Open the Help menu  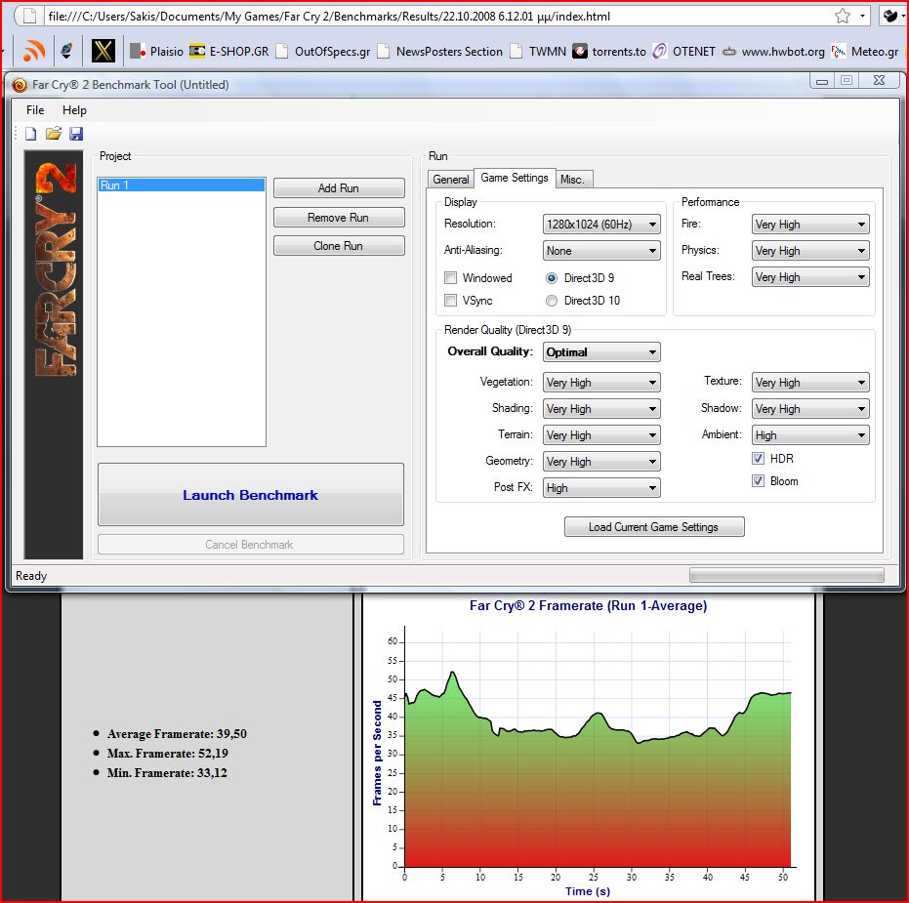tap(74, 110)
